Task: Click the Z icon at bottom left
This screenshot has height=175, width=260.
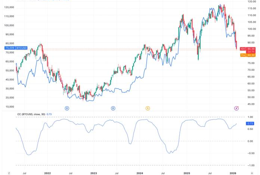Action: tap(9, 173)
